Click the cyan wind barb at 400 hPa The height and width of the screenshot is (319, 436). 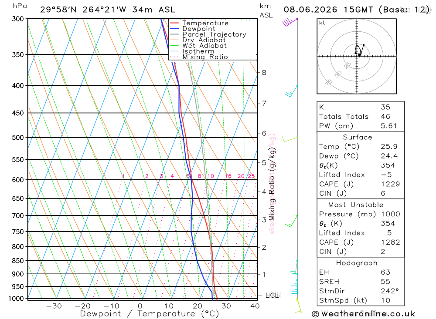[x=292, y=91]
